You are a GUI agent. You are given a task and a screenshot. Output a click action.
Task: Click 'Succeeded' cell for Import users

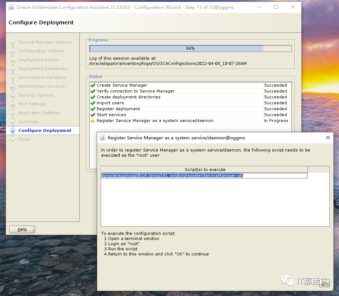[275, 103]
